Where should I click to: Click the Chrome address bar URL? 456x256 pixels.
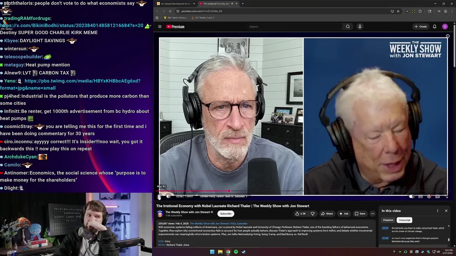pyautogui.click(x=202, y=11)
